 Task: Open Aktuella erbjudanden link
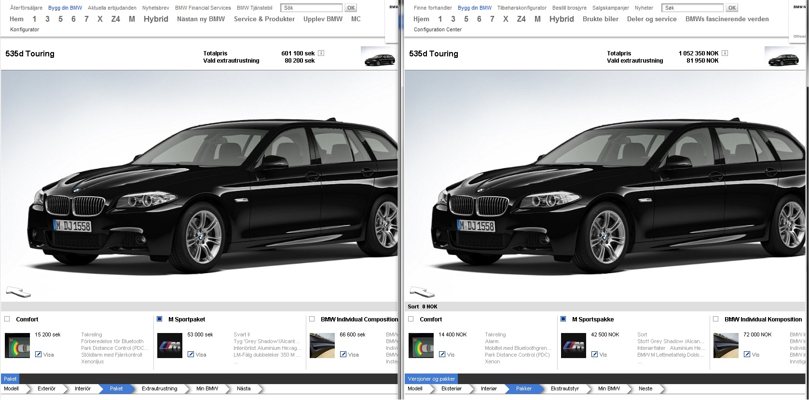point(112,8)
